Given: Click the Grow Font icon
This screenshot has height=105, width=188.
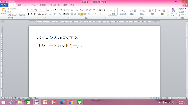Looking at the screenshot, I should coord(48,10).
